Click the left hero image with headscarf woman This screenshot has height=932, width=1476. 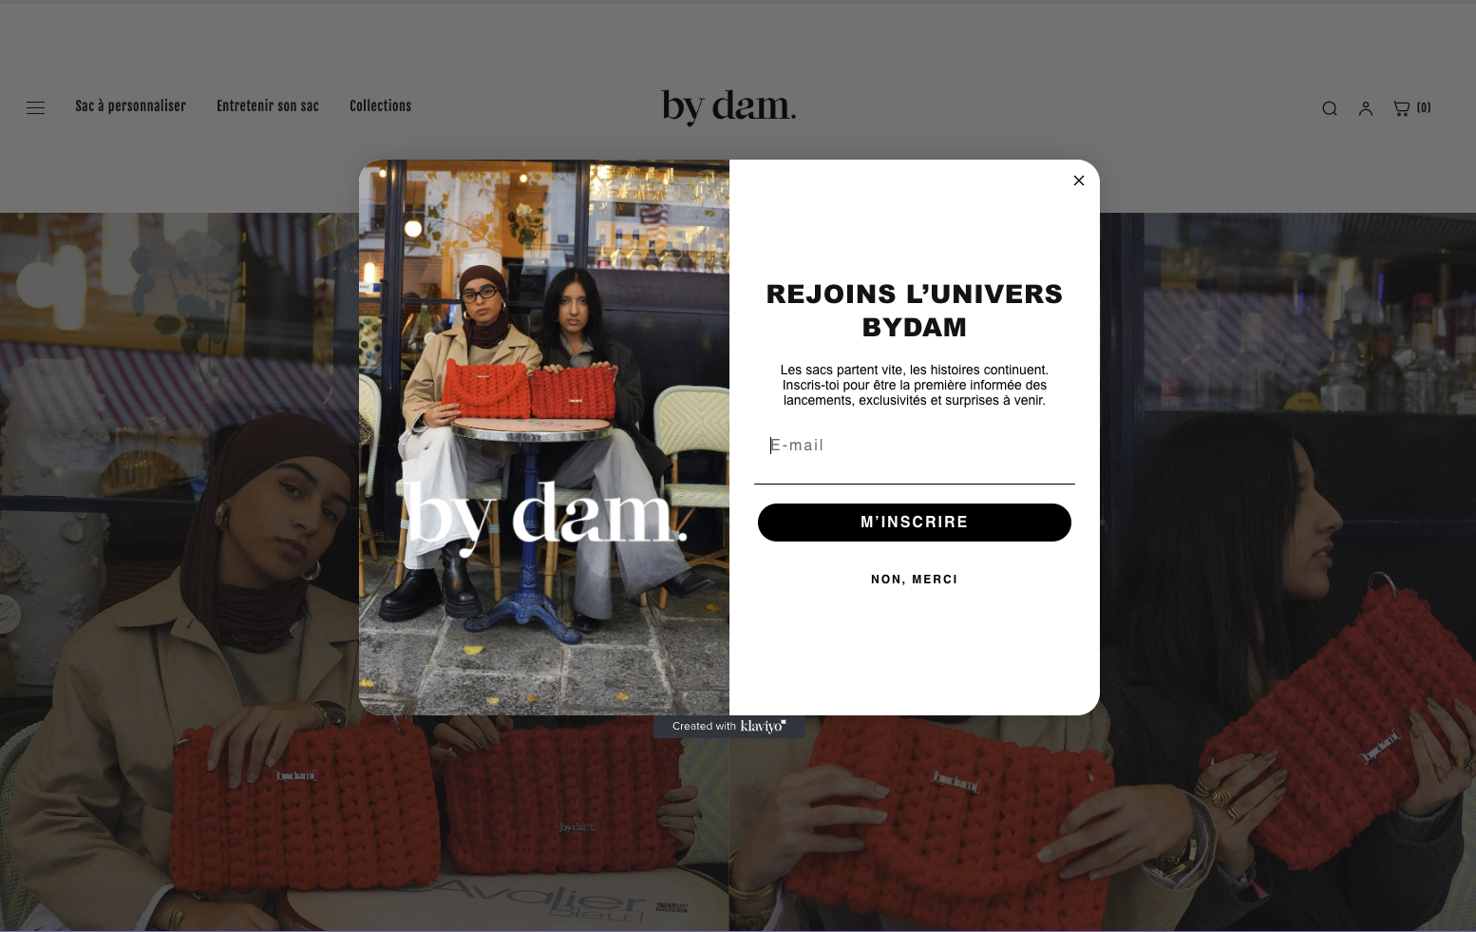180,570
